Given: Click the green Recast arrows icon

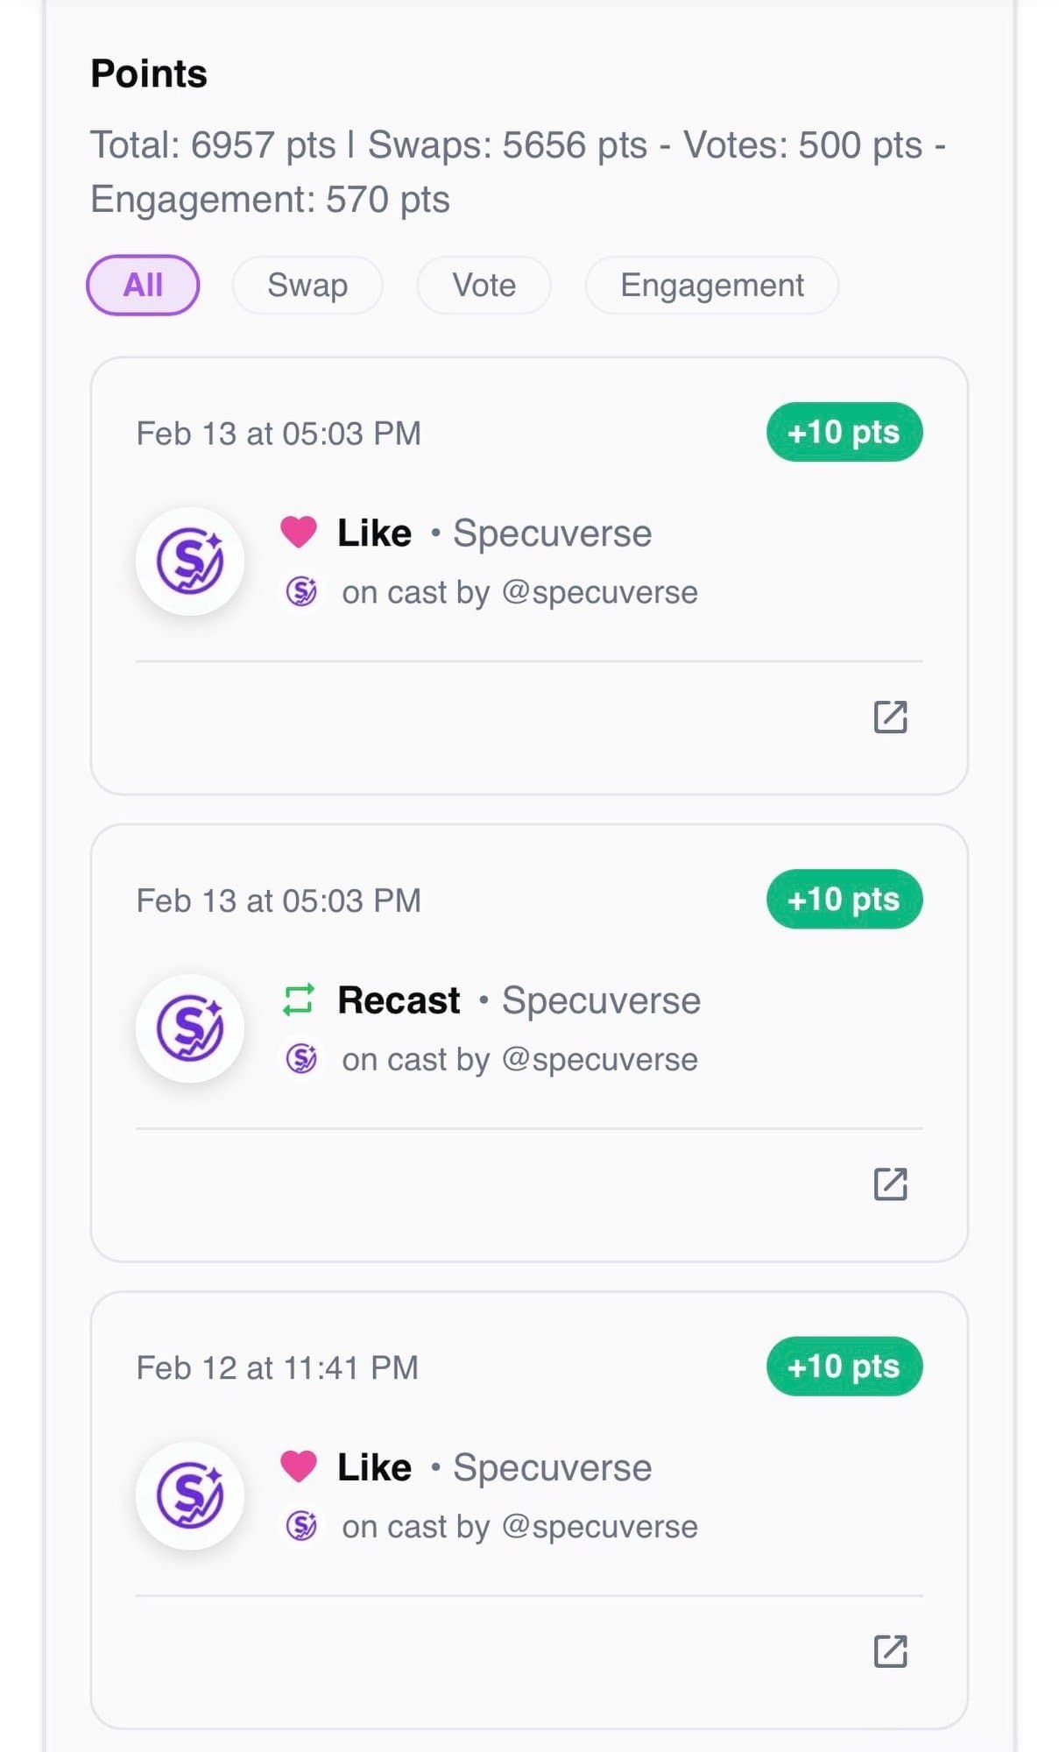Looking at the screenshot, I should tap(299, 999).
